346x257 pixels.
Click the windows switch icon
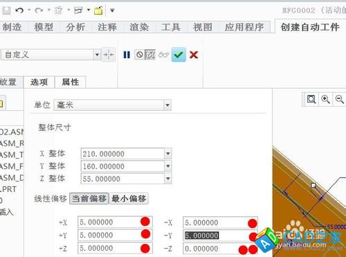78,10
